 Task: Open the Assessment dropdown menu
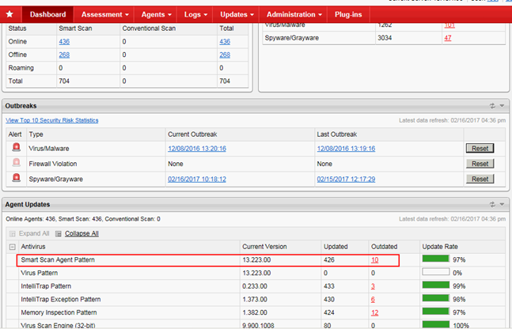[x=104, y=14]
